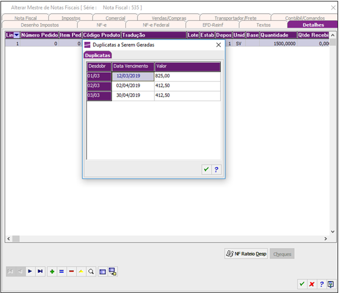Open help in Duplicatas dialog
The height and width of the screenshot is (293, 339).
[216, 169]
